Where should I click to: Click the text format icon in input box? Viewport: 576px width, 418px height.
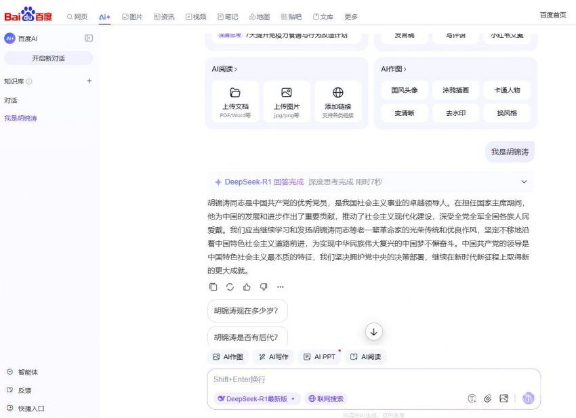(x=472, y=398)
